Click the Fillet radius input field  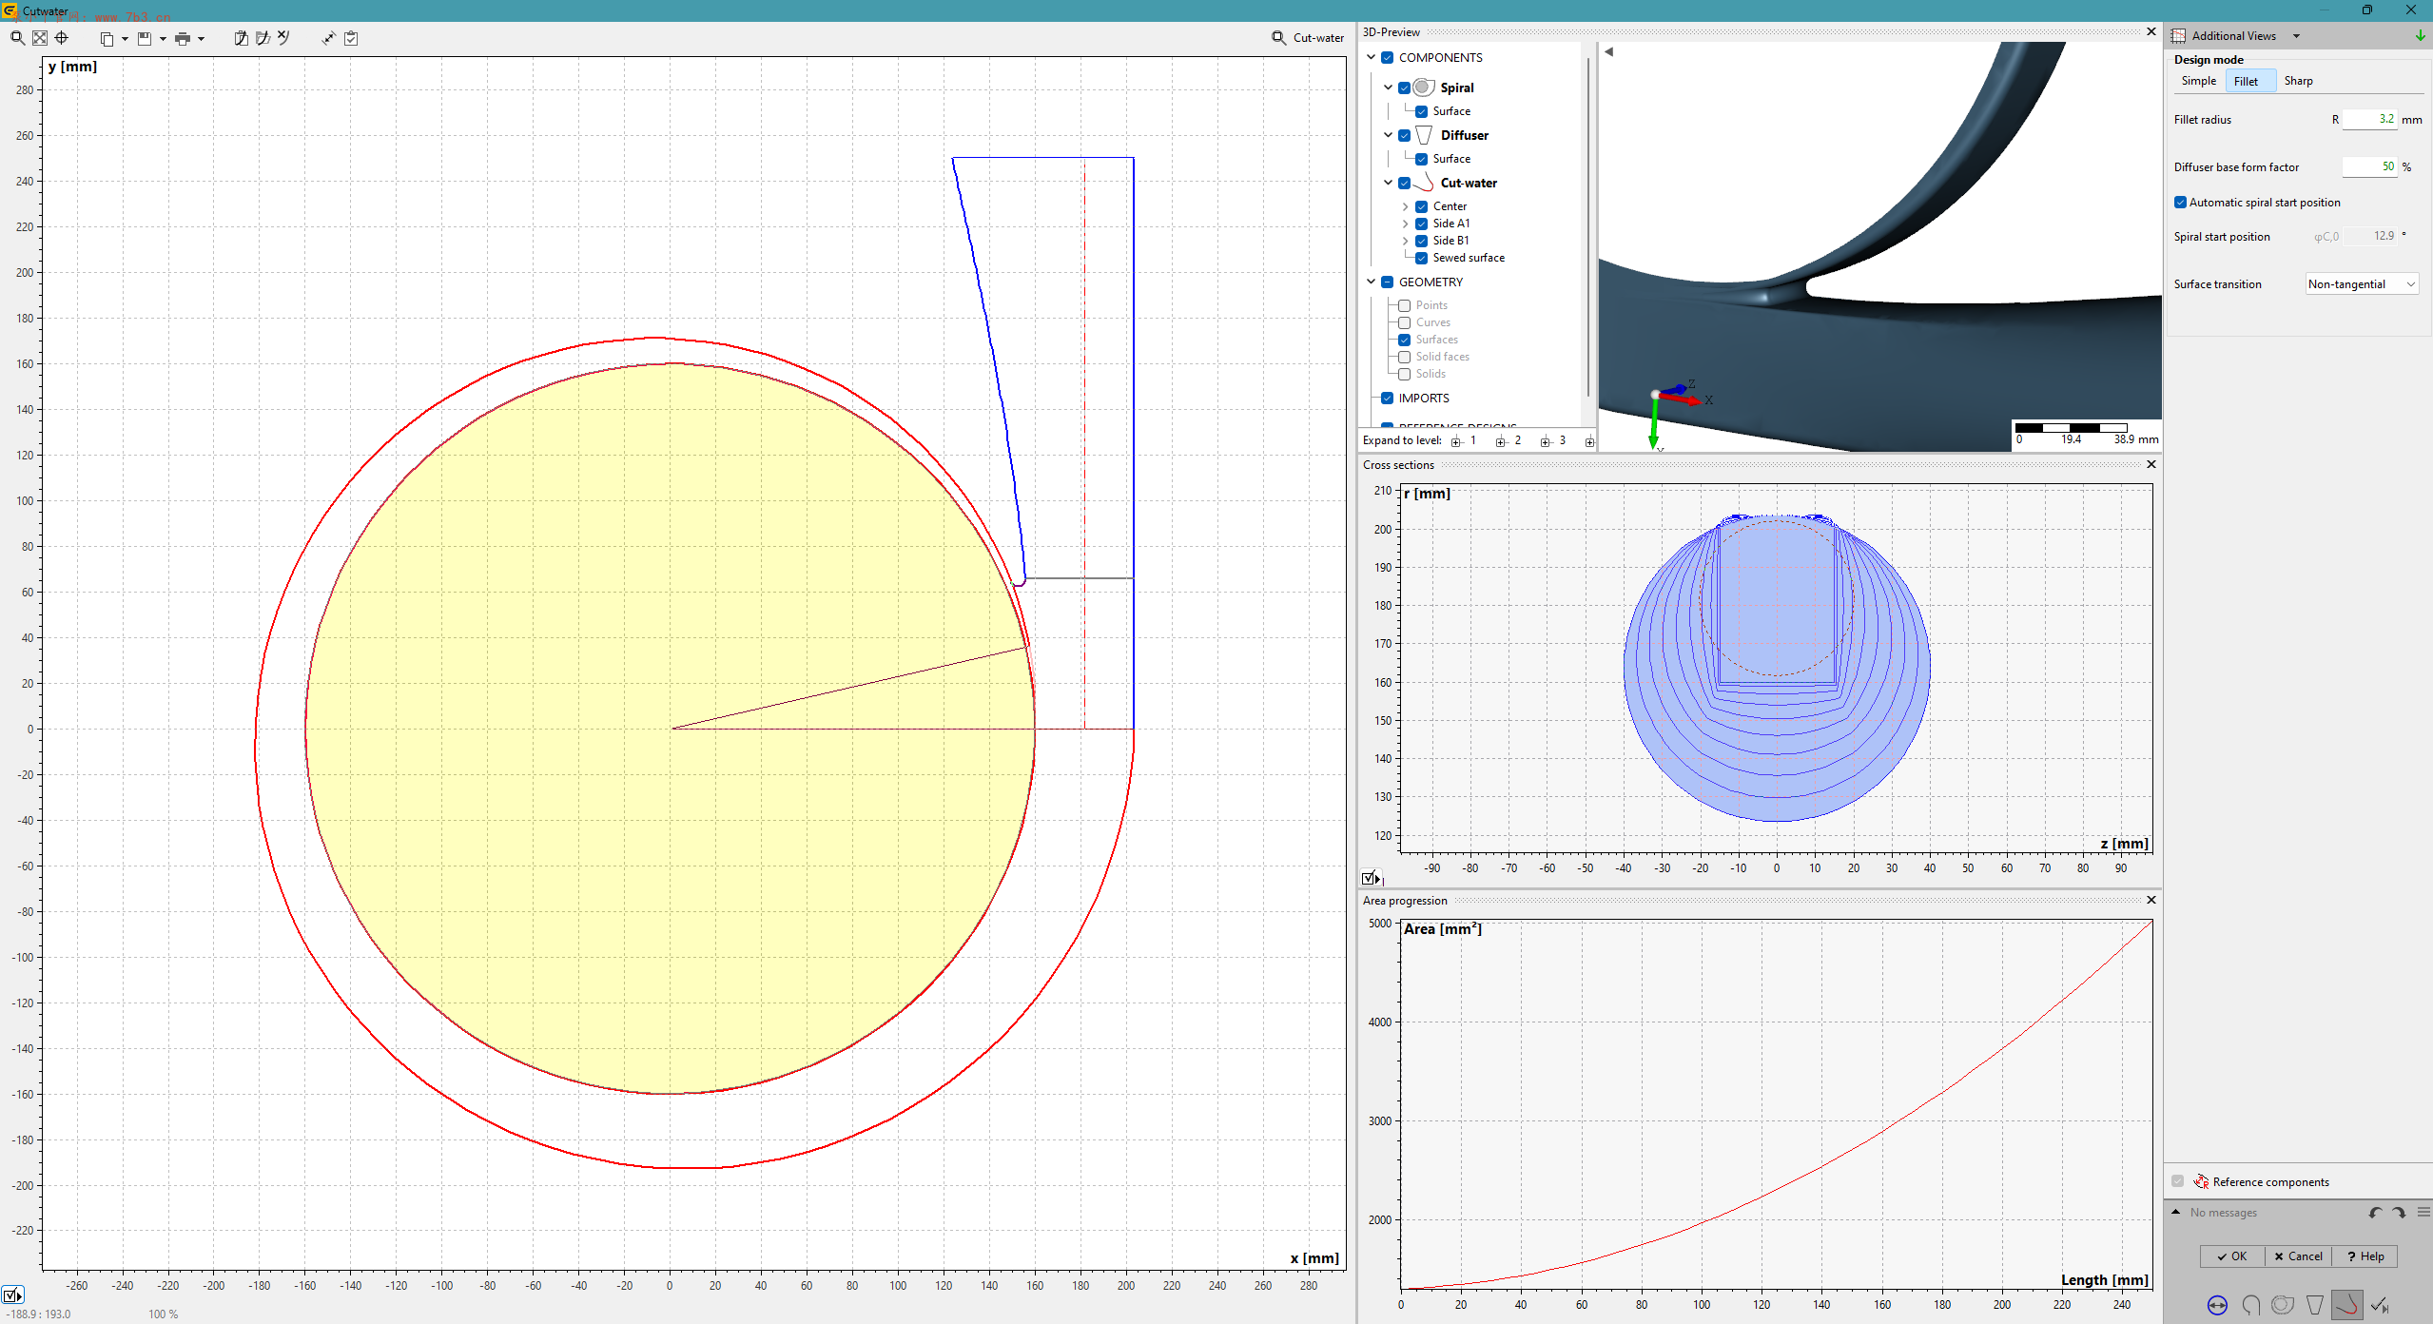point(2369,119)
